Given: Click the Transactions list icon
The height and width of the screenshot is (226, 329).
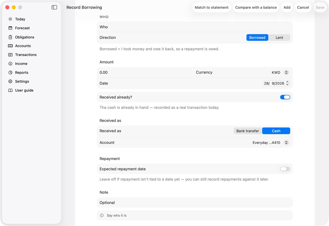Looking at the screenshot, I should (10, 55).
